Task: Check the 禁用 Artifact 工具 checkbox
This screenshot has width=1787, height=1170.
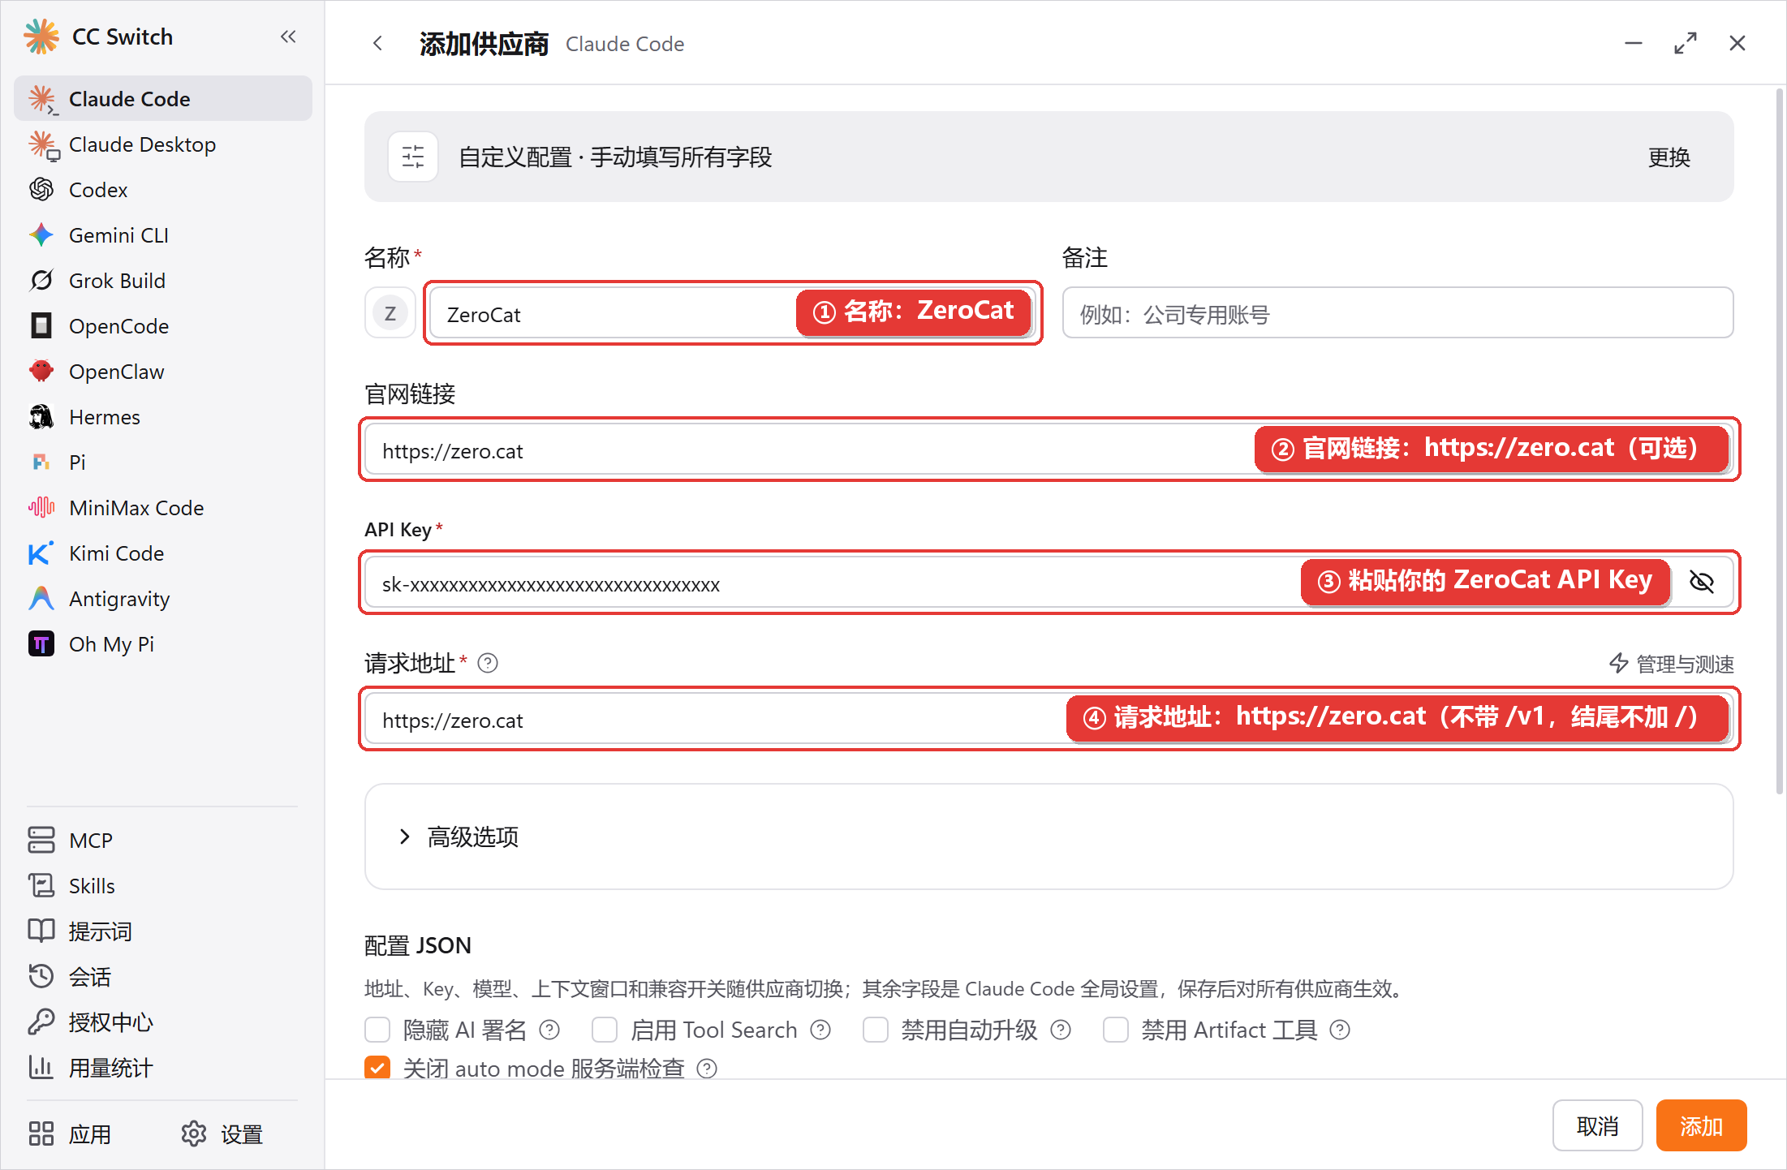Action: 1116,1030
